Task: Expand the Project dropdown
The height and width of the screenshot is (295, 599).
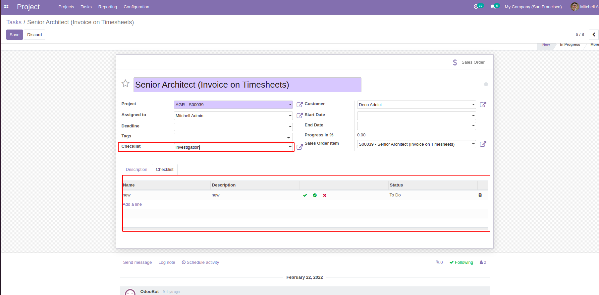Action: point(290,105)
